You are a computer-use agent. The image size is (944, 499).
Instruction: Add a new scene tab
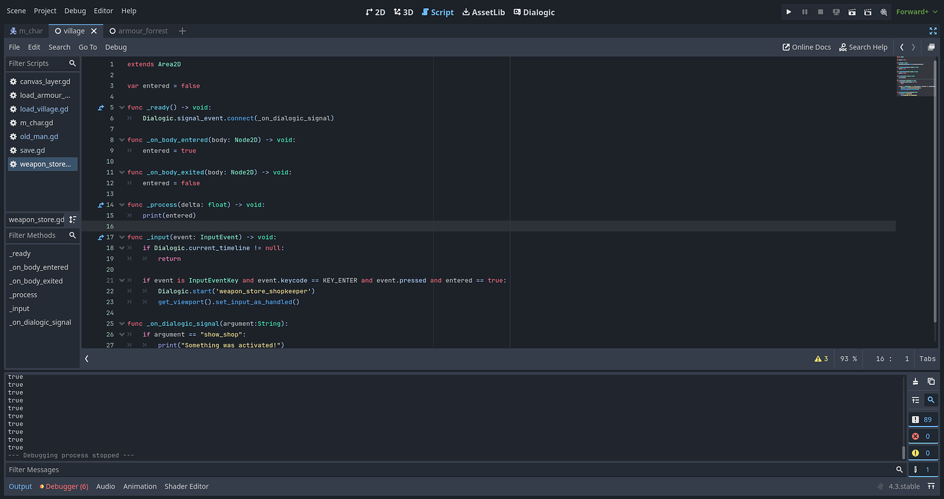(x=182, y=31)
